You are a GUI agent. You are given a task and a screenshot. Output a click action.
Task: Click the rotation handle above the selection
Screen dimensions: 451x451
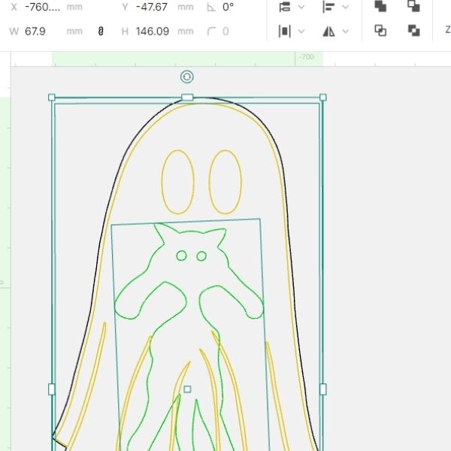[187, 77]
